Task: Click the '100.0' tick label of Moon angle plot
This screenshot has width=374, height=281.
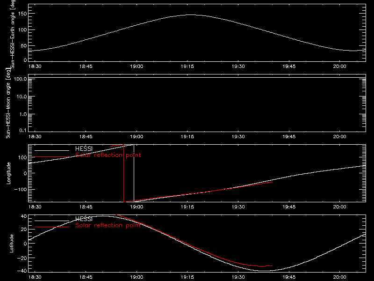Action: 20,79
